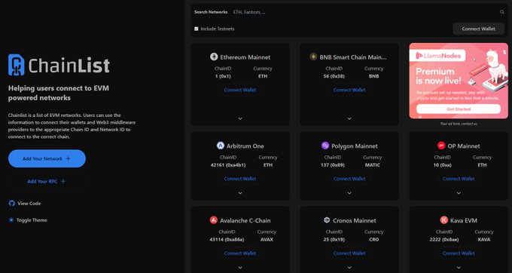Toggle the Include Testnets checkbox

coord(197,29)
